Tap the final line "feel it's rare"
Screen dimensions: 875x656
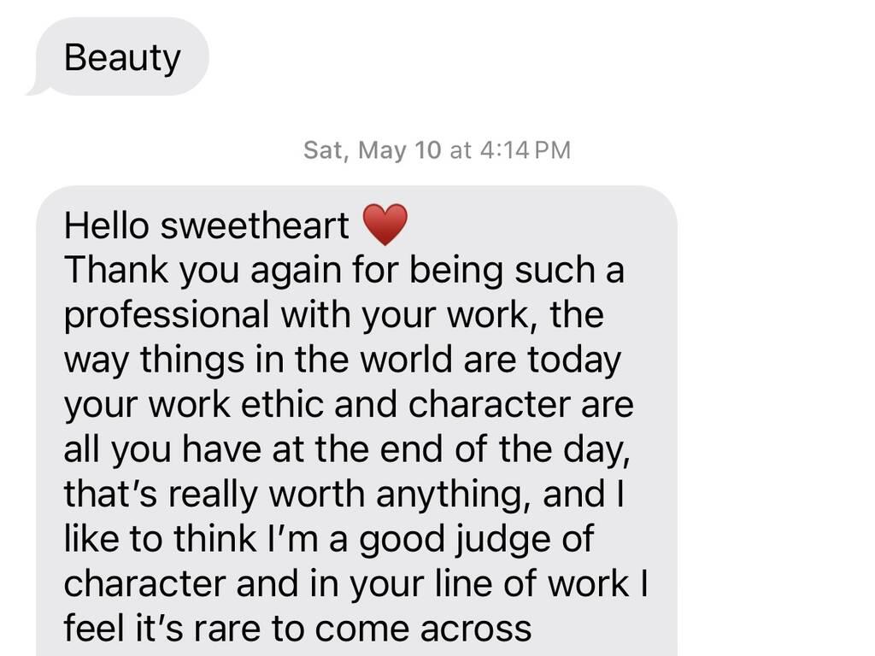click(297, 628)
